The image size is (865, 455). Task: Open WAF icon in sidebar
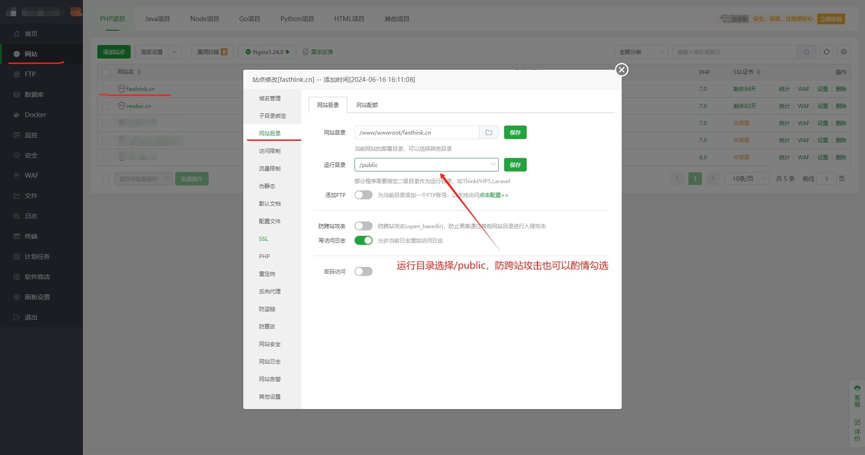pyautogui.click(x=17, y=176)
